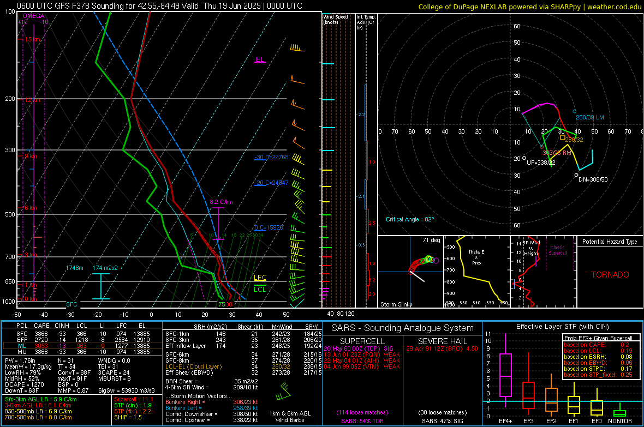Screen dimensions: 644x427
Task: Click the based on STP_fixed: 0.25 line
Action: (x=598, y=375)
